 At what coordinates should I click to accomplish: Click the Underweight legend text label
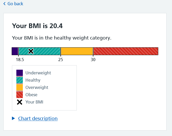[x=38, y=73]
